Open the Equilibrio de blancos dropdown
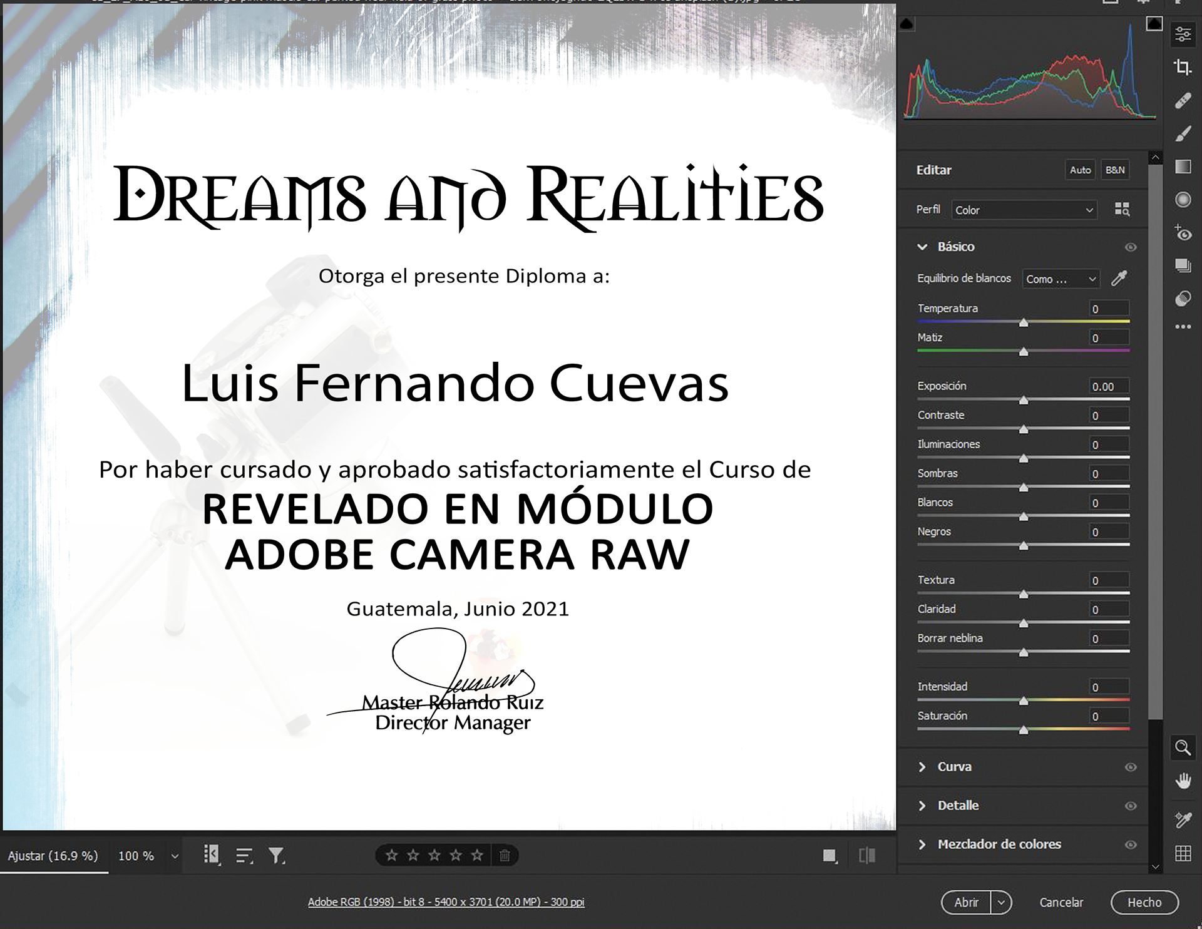 [x=1061, y=279]
